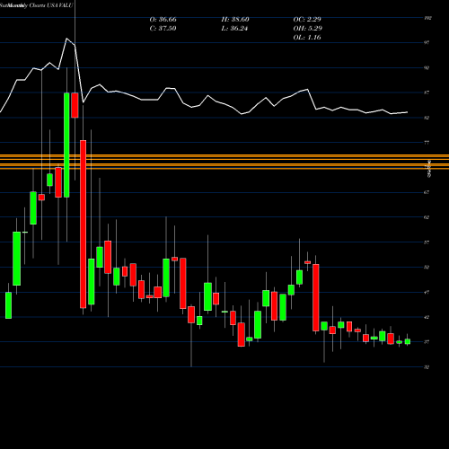449x449 pixels.
Task: Click the 92 price axis label
Action: coord(427,67)
